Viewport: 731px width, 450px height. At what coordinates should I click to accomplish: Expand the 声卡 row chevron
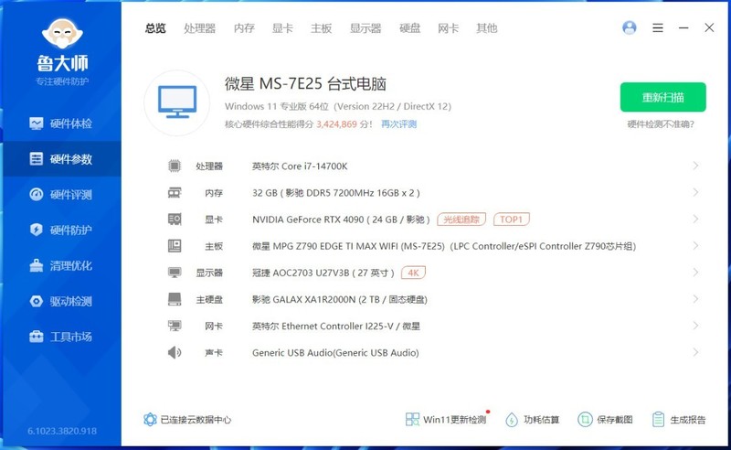click(695, 352)
